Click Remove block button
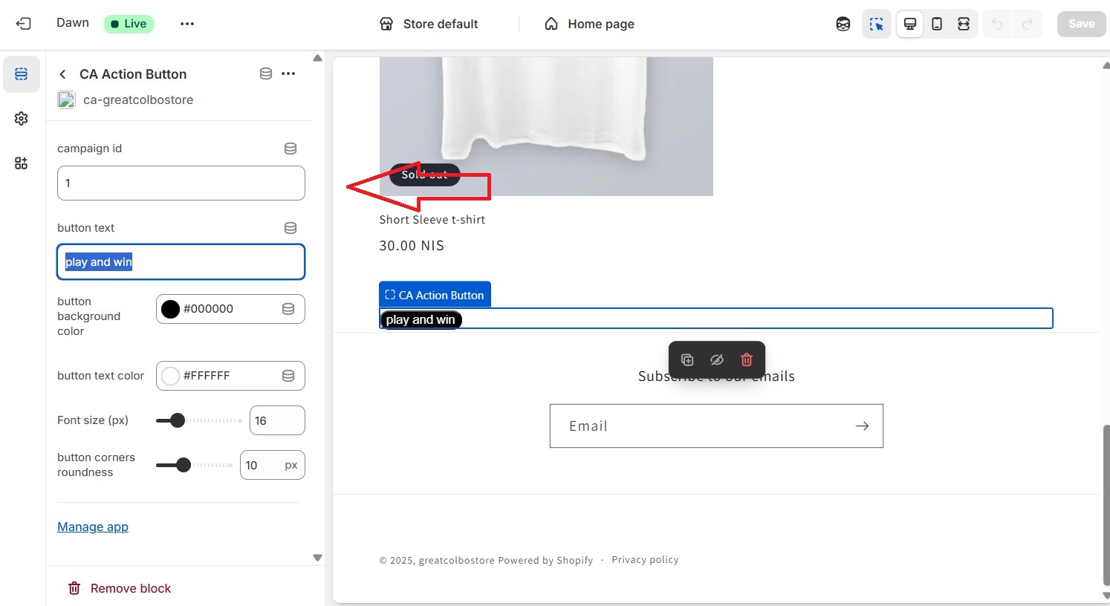Image resolution: width=1110 pixels, height=606 pixels. pos(120,588)
